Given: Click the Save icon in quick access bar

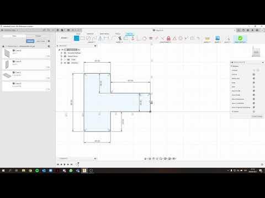Looking at the screenshot, I should [x=68, y=30].
